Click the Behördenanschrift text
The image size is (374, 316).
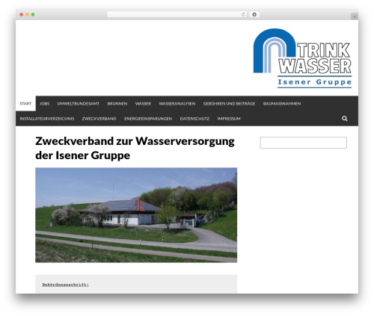(x=66, y=285)
